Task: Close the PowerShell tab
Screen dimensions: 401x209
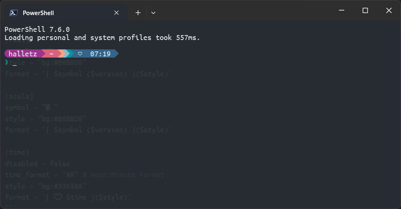Action: [x=116, y=13]
